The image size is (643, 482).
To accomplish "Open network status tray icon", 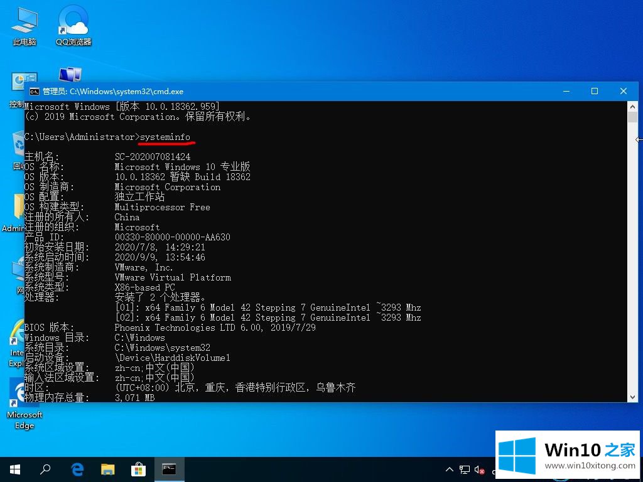I will coord(465,469).
